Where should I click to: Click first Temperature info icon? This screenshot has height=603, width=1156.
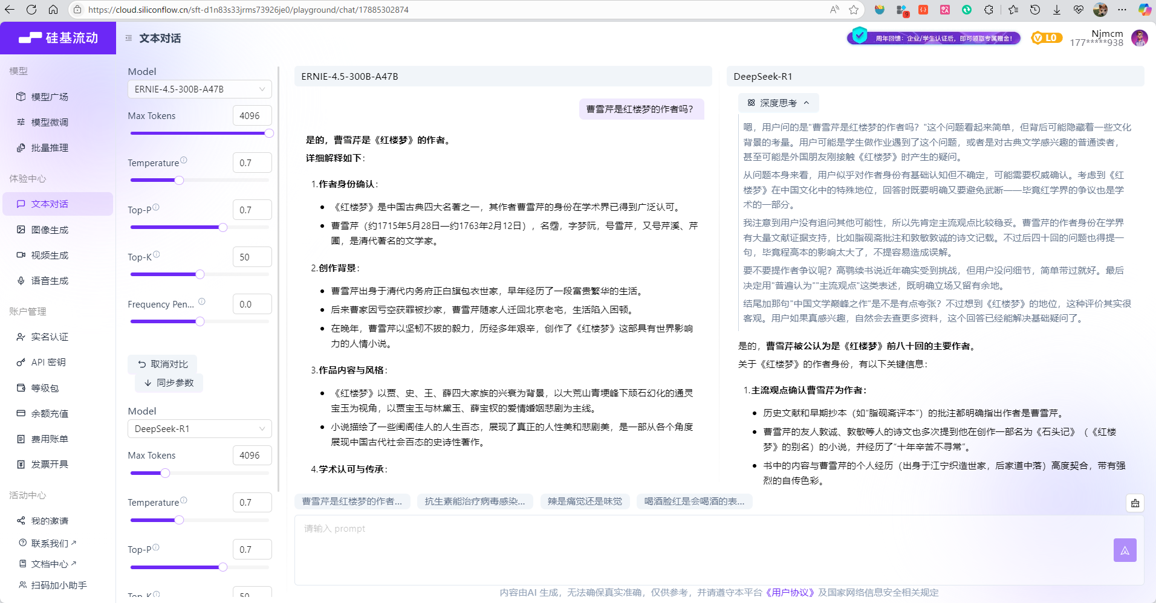[x=184, y=160]
